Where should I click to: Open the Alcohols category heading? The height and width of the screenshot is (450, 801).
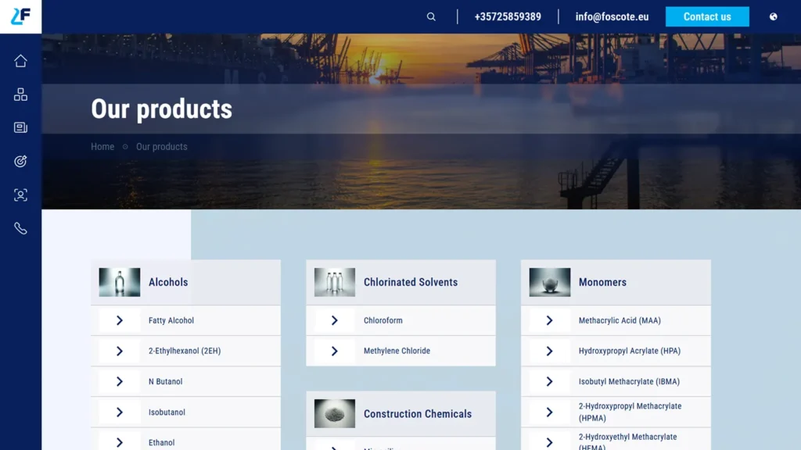coord(168,282)
